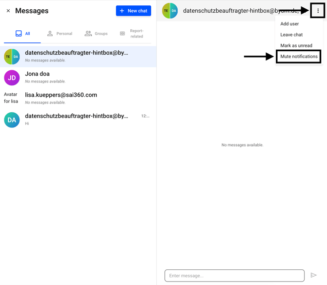
Task: Click the TE DA avatar in chat list
Action: [x=12, y=57]
